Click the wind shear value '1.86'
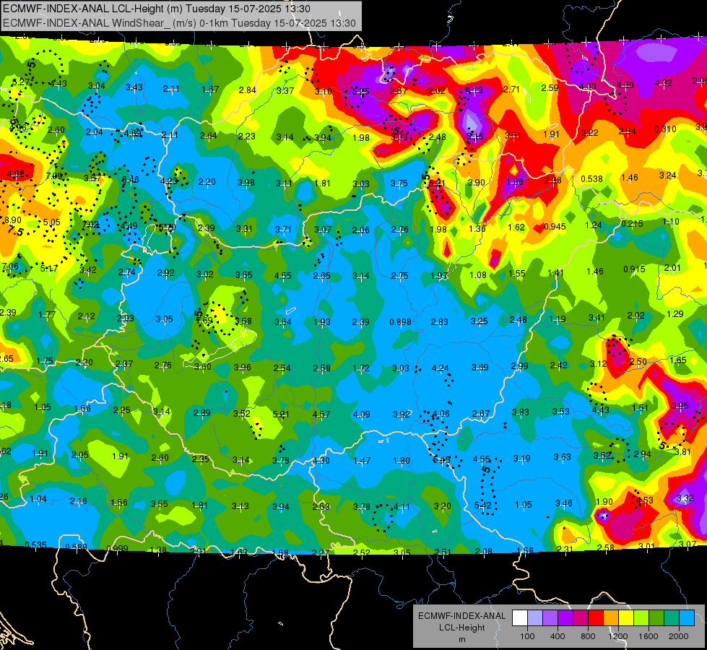This screenshot has height=650, width=707. tap(514, 182)
